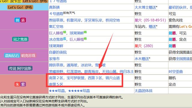Open the 南第２区 link
The image size is (192, 108).
56,78
